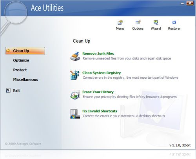Viewport: 196px width, 159px height.
Task: Open the Fix Invalid Shortcuts link
Action: click(x=100, y=111)
